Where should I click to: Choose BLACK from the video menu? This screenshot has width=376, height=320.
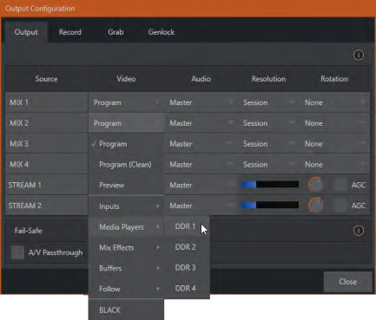click(126, 310)
